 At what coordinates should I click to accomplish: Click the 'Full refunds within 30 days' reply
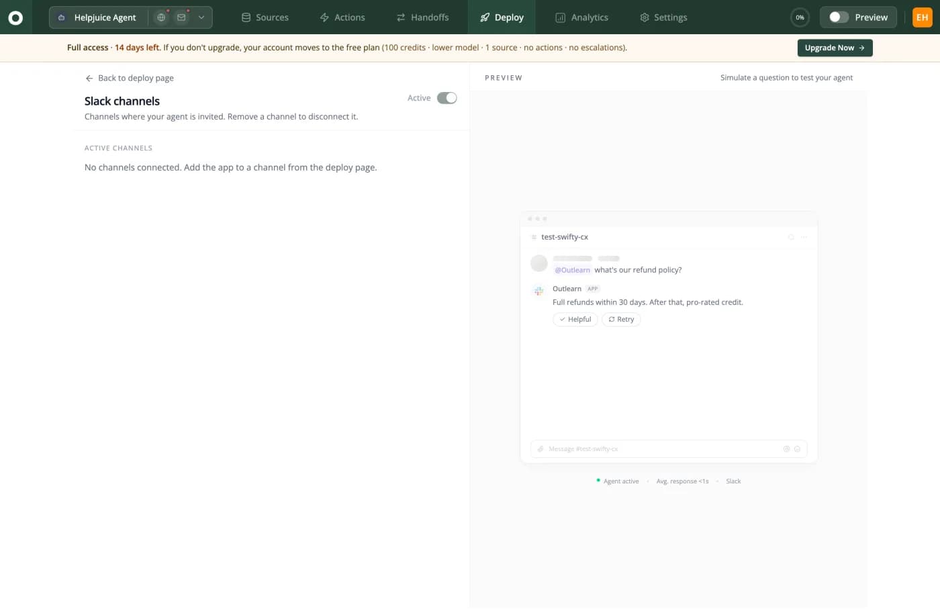[647, 303]
